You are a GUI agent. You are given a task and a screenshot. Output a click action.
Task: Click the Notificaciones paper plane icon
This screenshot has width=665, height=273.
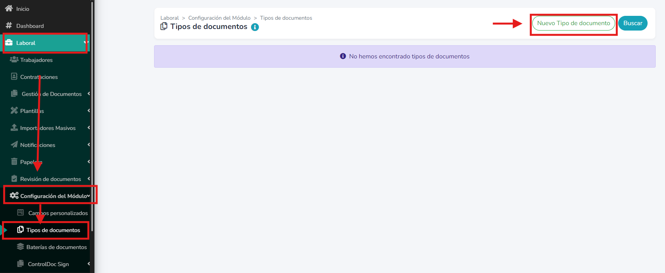click(x=14, y=145)
